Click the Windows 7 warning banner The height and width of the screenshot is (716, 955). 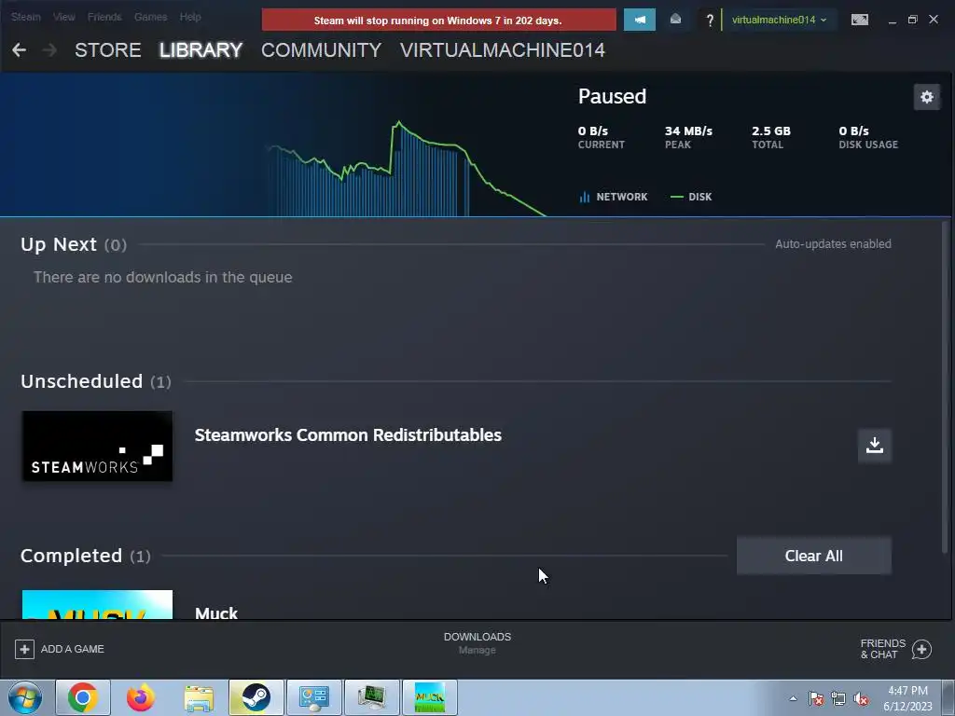click(438, 21)
